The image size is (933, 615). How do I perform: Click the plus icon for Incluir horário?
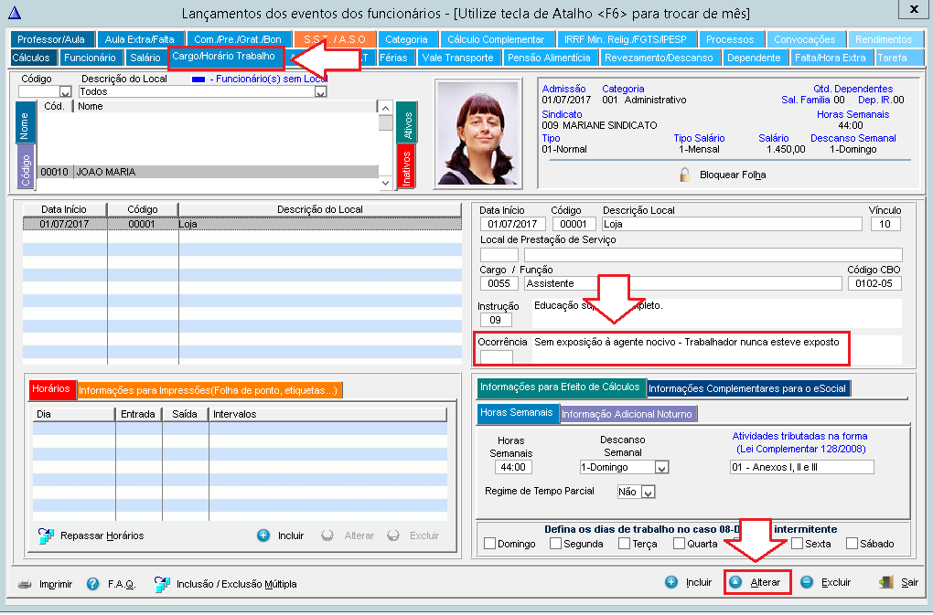click(263, 535)
